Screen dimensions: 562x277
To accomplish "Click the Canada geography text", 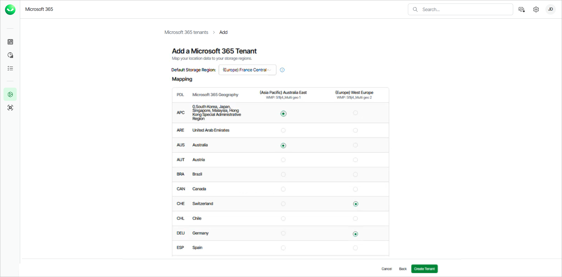I will click(199, 189).
